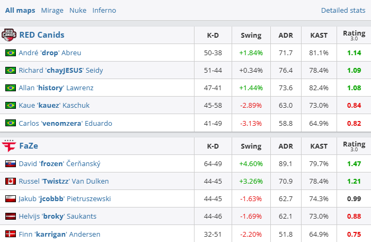Open the RED Canids team page
The image size is (371, 242).
42,35
